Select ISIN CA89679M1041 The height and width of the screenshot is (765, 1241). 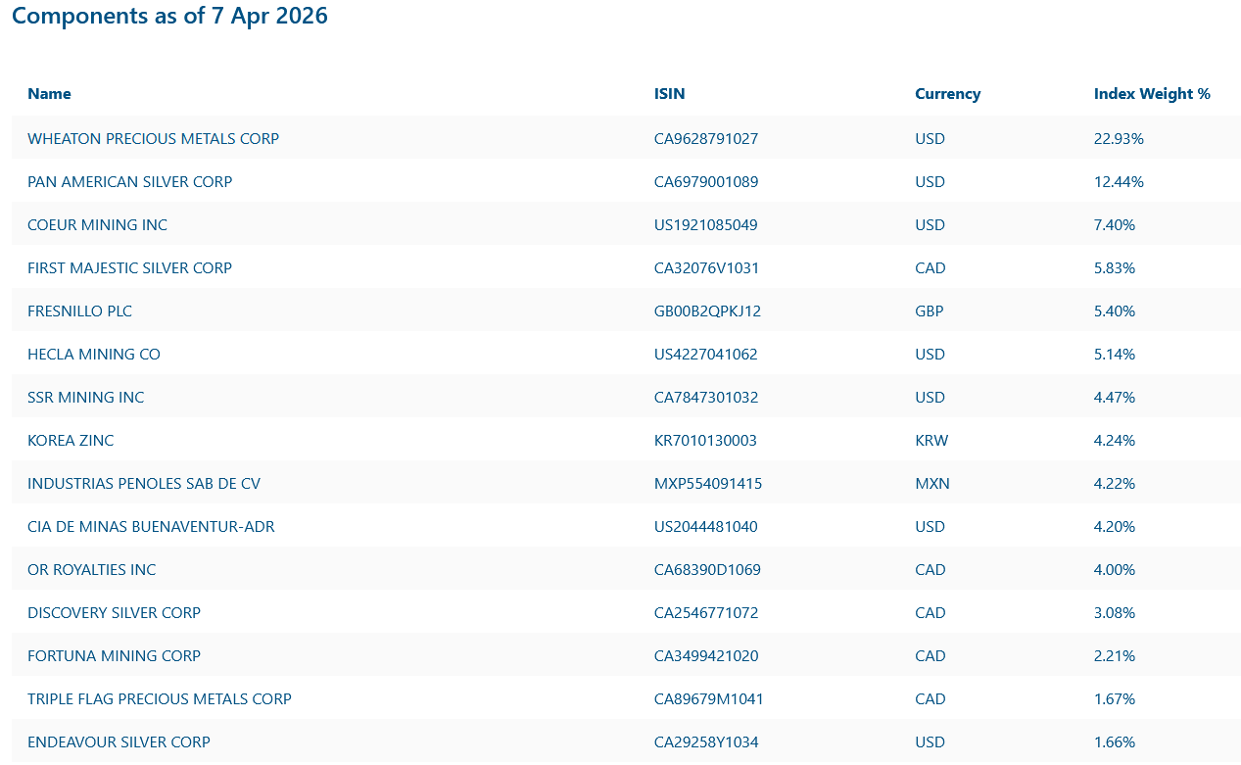(709, 699)
